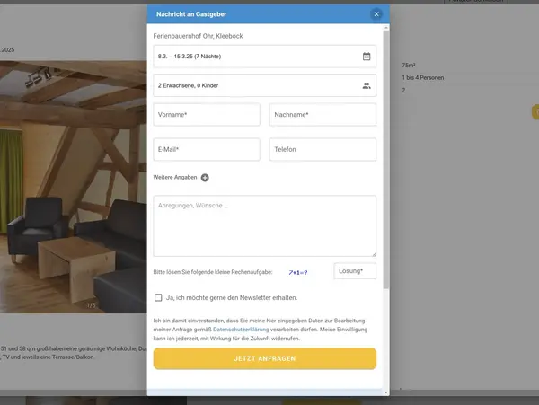Viewport: 539px width, 405px height.
Task: Open the calendar icon for stay dates
Action: [x=367, y=57]
